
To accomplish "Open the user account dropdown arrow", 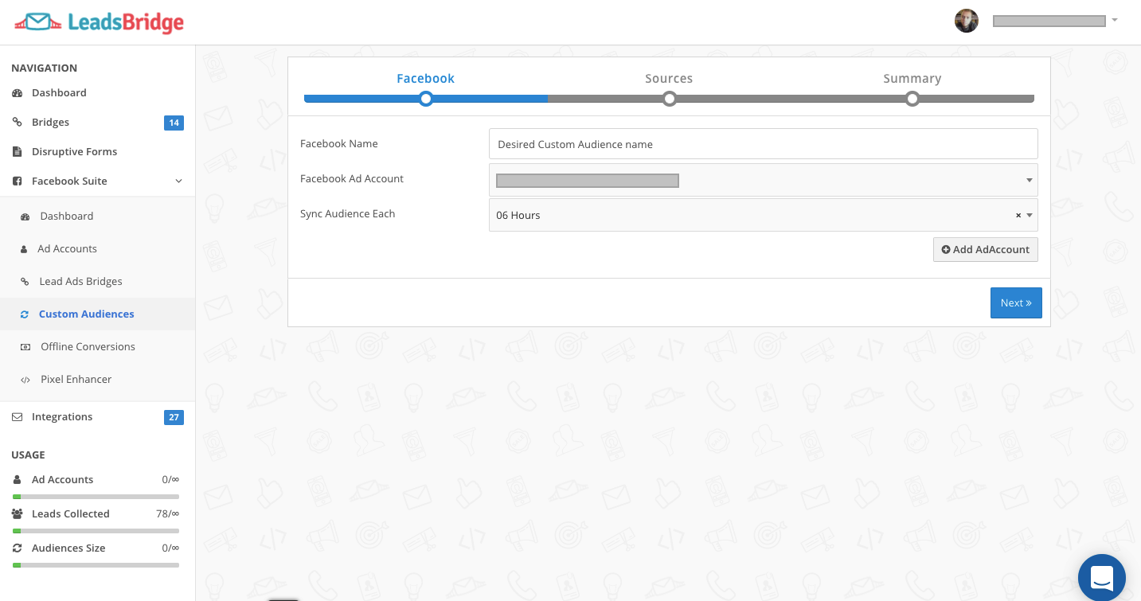I will [x=1115, y=21].
